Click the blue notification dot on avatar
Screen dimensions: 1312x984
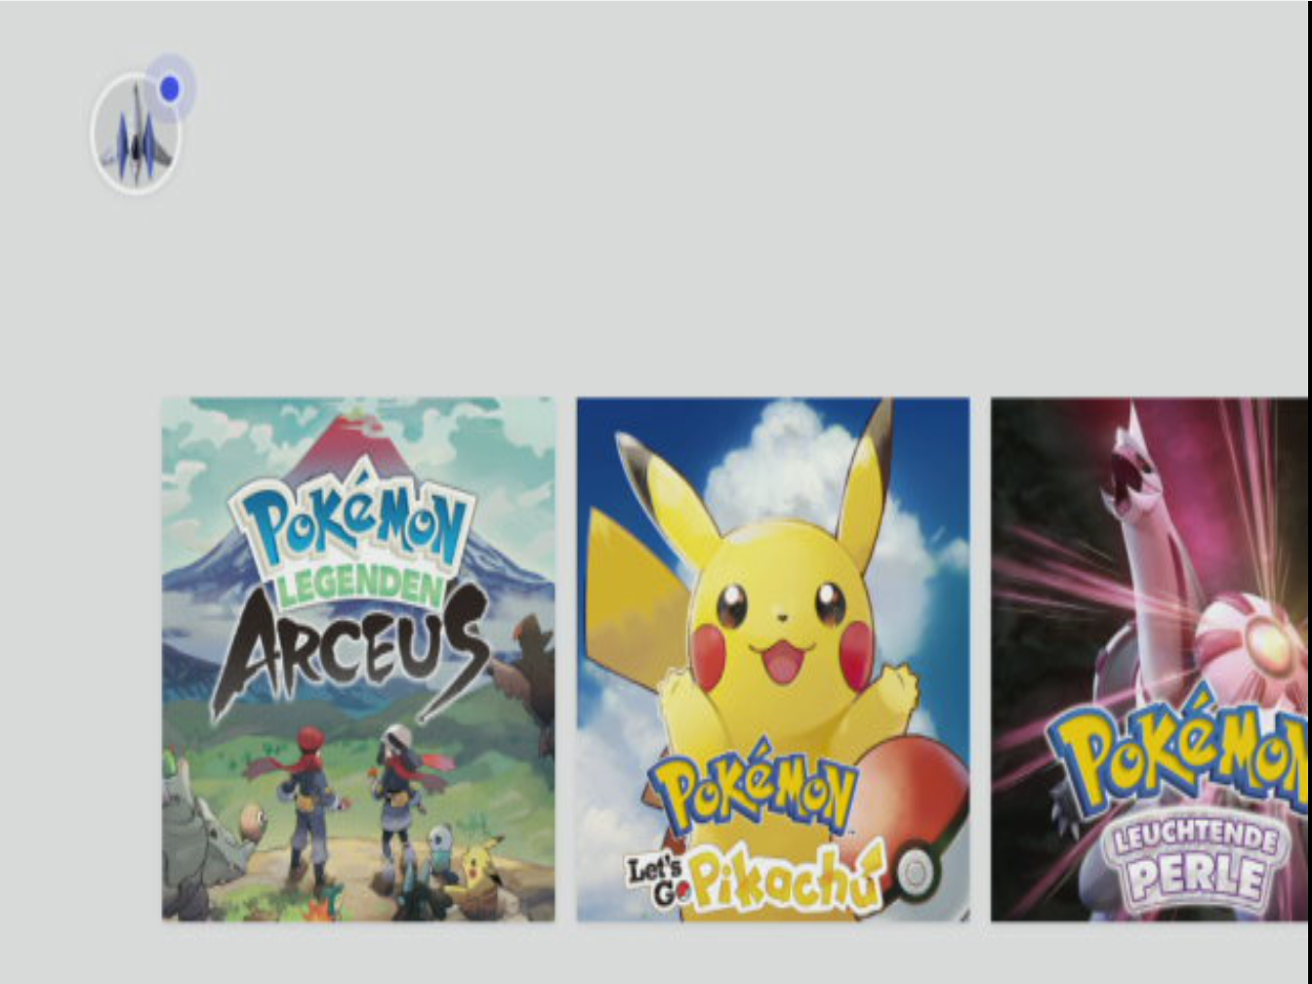(x=170, y=89)
